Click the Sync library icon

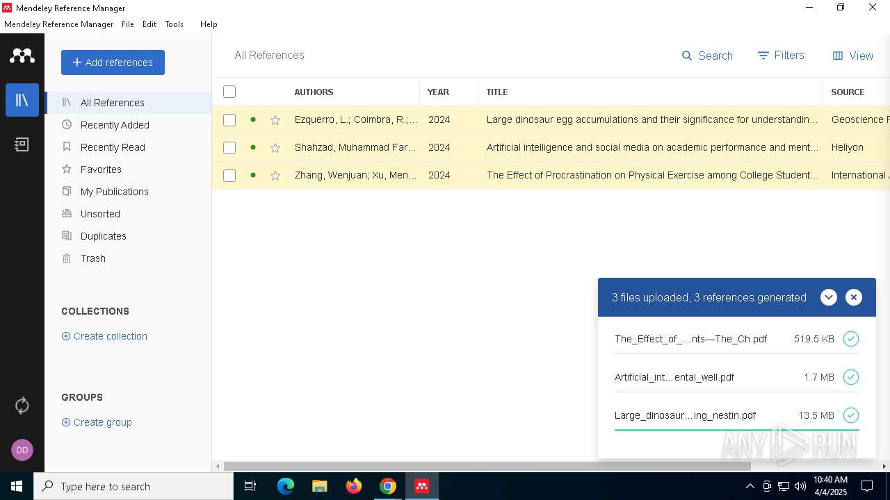[x=22, y=406]
